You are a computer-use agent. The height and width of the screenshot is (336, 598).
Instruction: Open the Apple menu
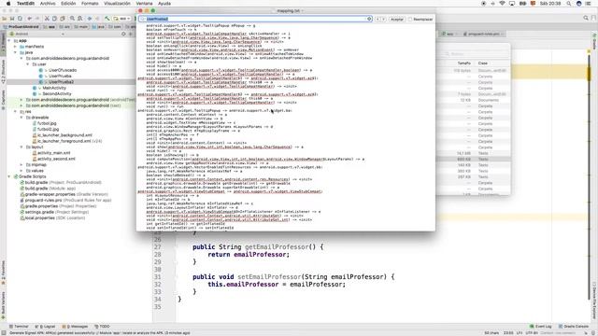pyautogui.click(x=8, y=4)
